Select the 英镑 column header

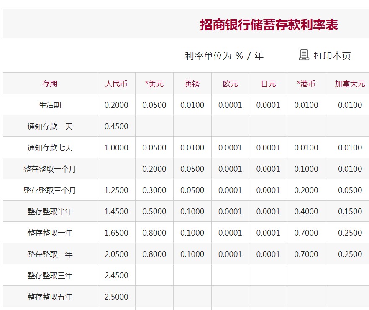[192, 84]
